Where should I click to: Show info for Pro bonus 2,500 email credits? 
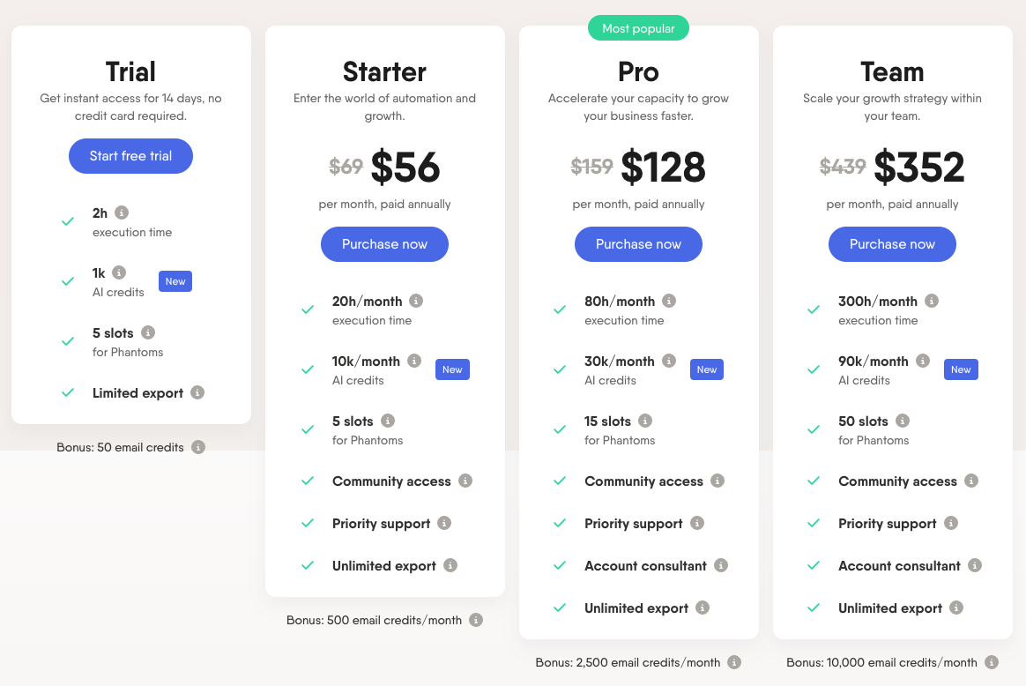pos(734,662)
